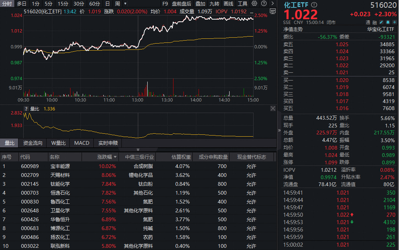Screen dimensions: 399x250
Task: Sort by 估算权重 column header
Action: tap(181, 157)
